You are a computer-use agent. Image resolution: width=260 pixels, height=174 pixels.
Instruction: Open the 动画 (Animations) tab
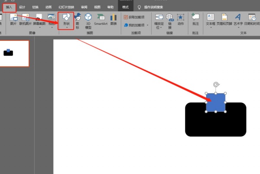[x=48, y=7]
